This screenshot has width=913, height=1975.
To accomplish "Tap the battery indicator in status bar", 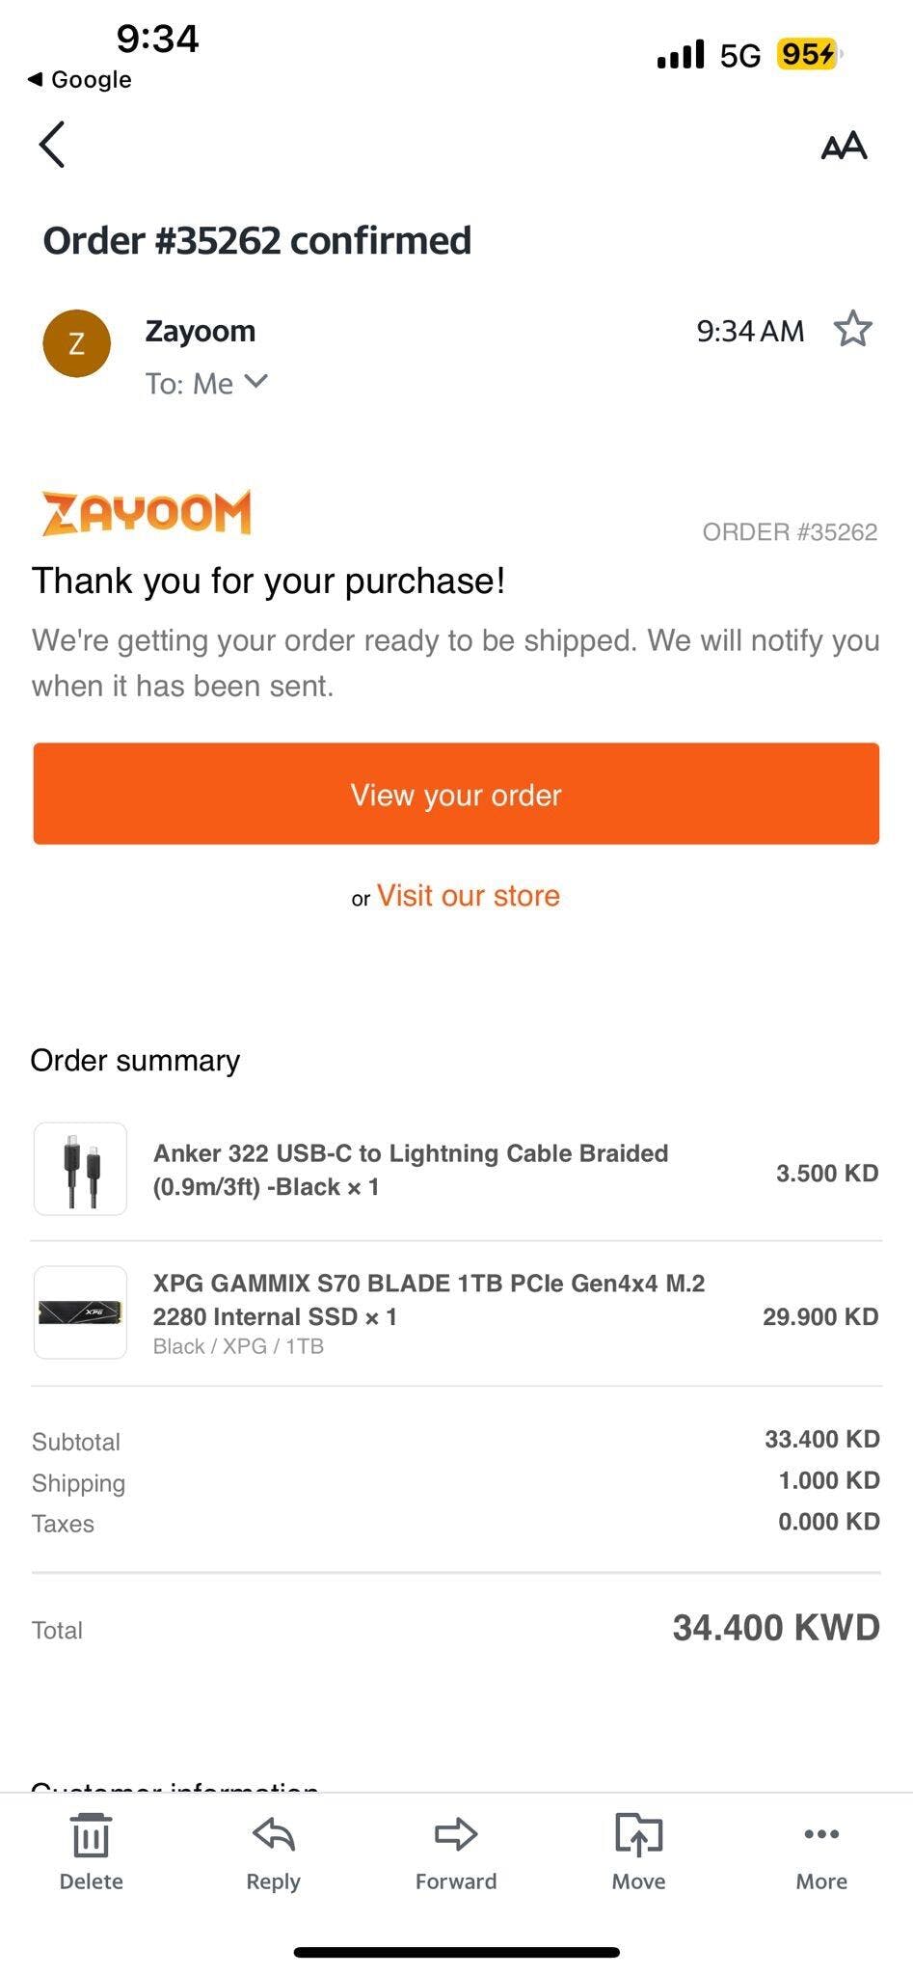I will pos(809,54).
